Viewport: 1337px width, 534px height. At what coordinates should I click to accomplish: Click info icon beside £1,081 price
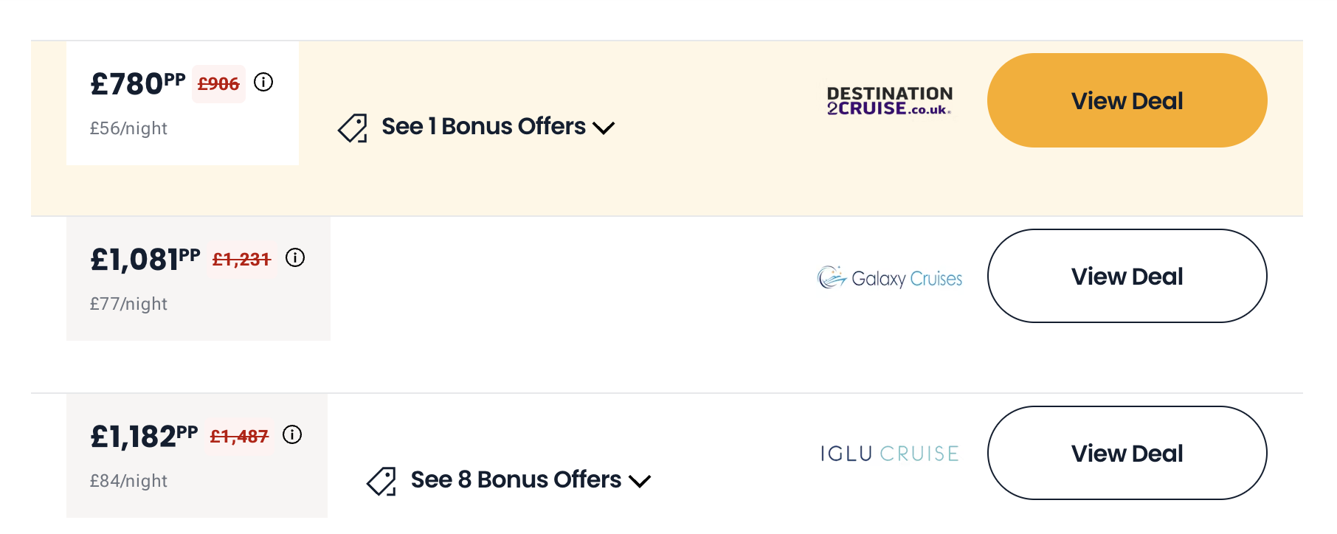[x=295, y=257]
